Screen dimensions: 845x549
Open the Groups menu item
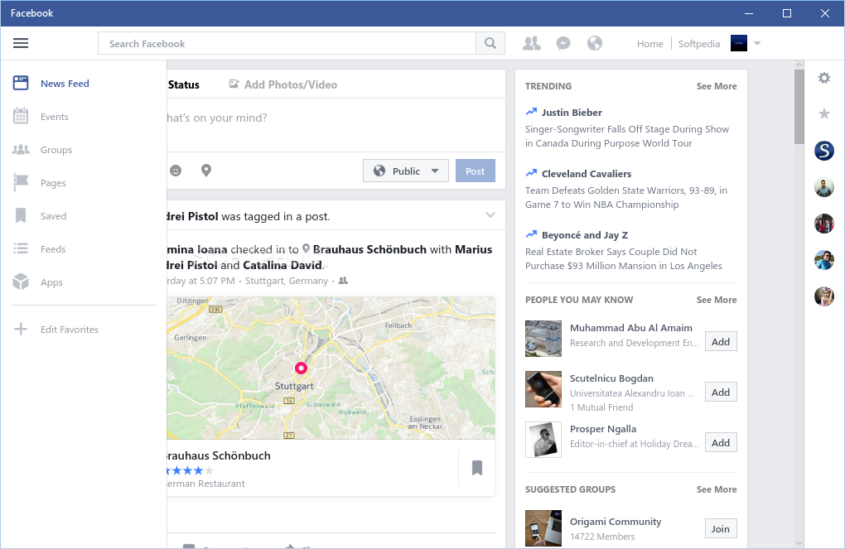[56, 150]
